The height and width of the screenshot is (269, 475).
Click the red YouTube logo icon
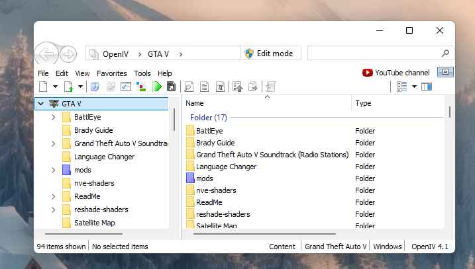pos(368,73)
